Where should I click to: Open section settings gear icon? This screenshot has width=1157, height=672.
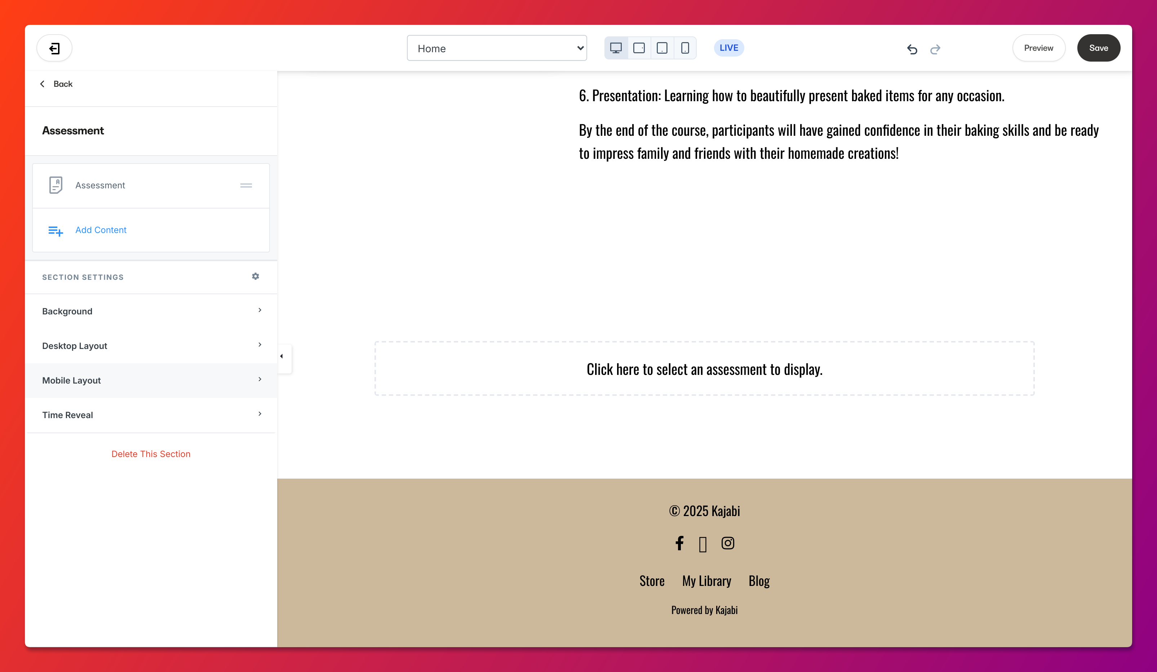(x=255, y=276)
